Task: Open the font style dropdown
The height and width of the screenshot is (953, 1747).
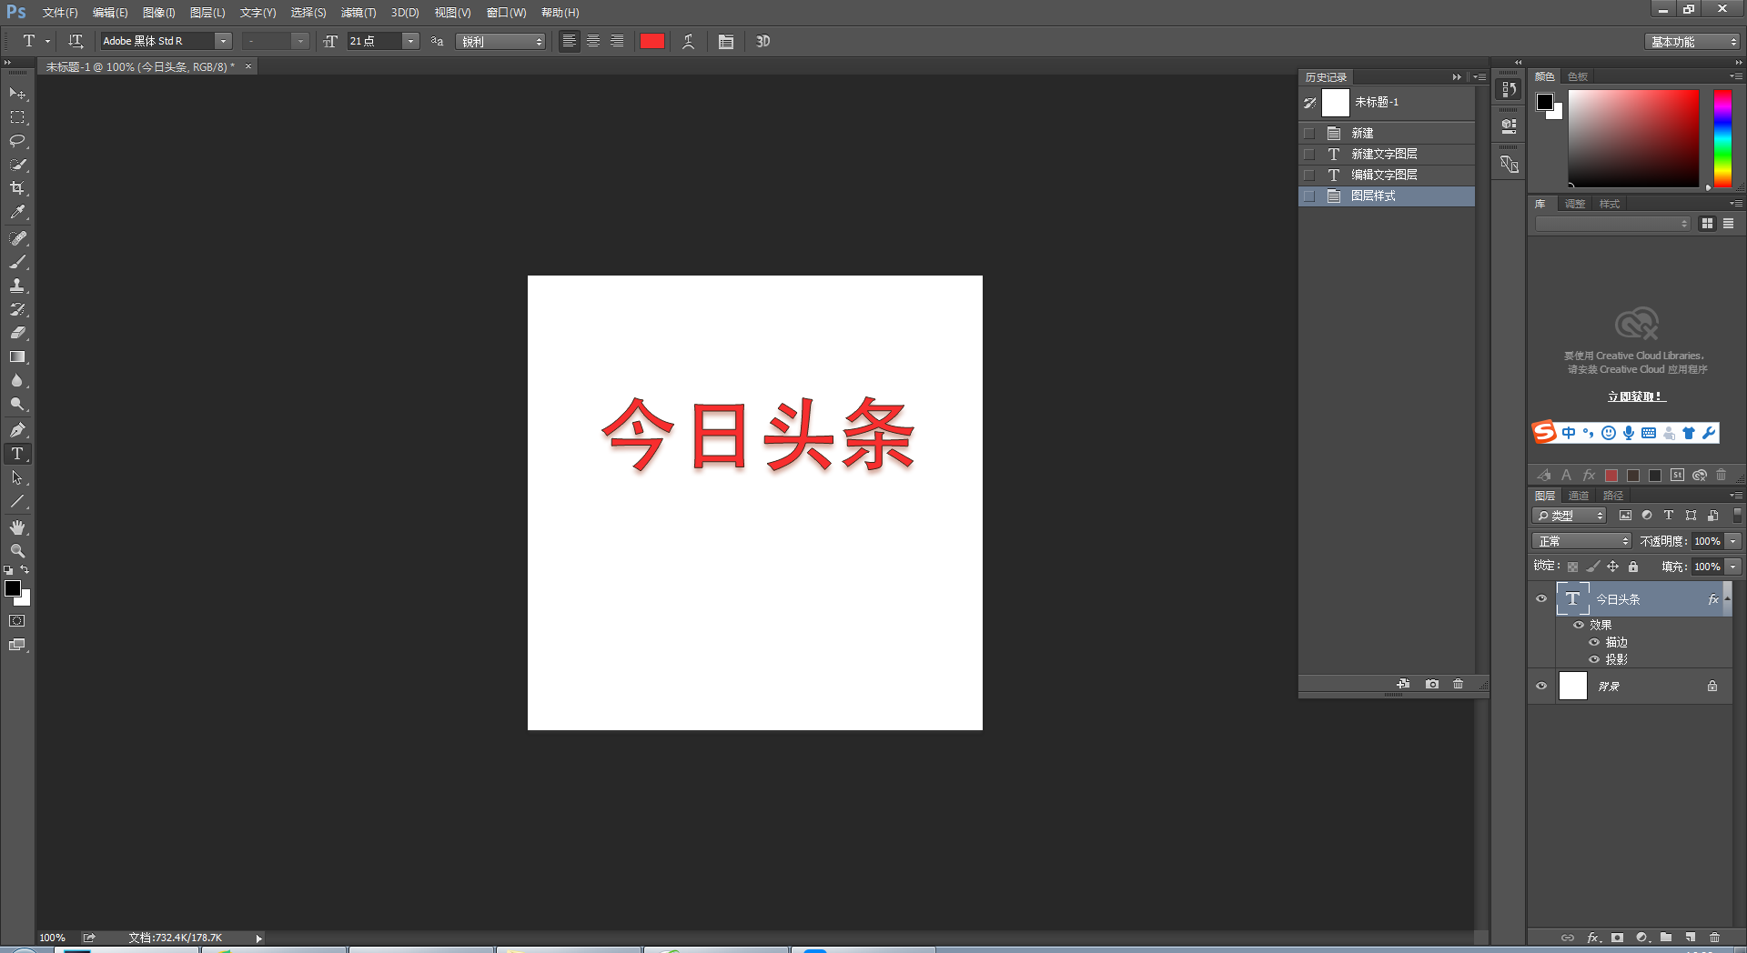Action: pos(300,41)
